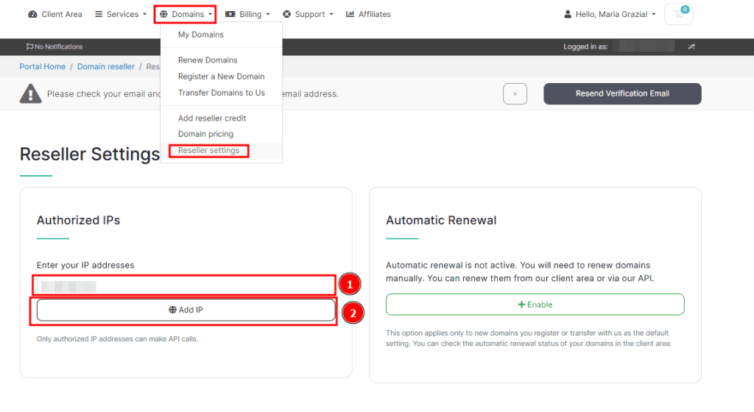The height and width of the screenshot is (412, 754).
Task: Open the shopping cart icon
Action: point(678,14)
